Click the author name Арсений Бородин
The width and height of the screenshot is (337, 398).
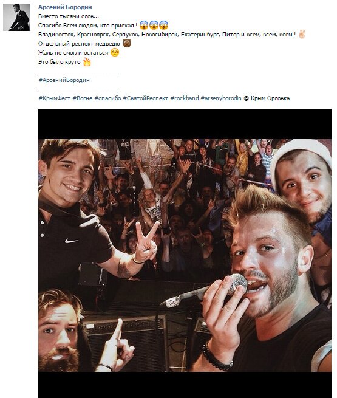coord(65,7)
